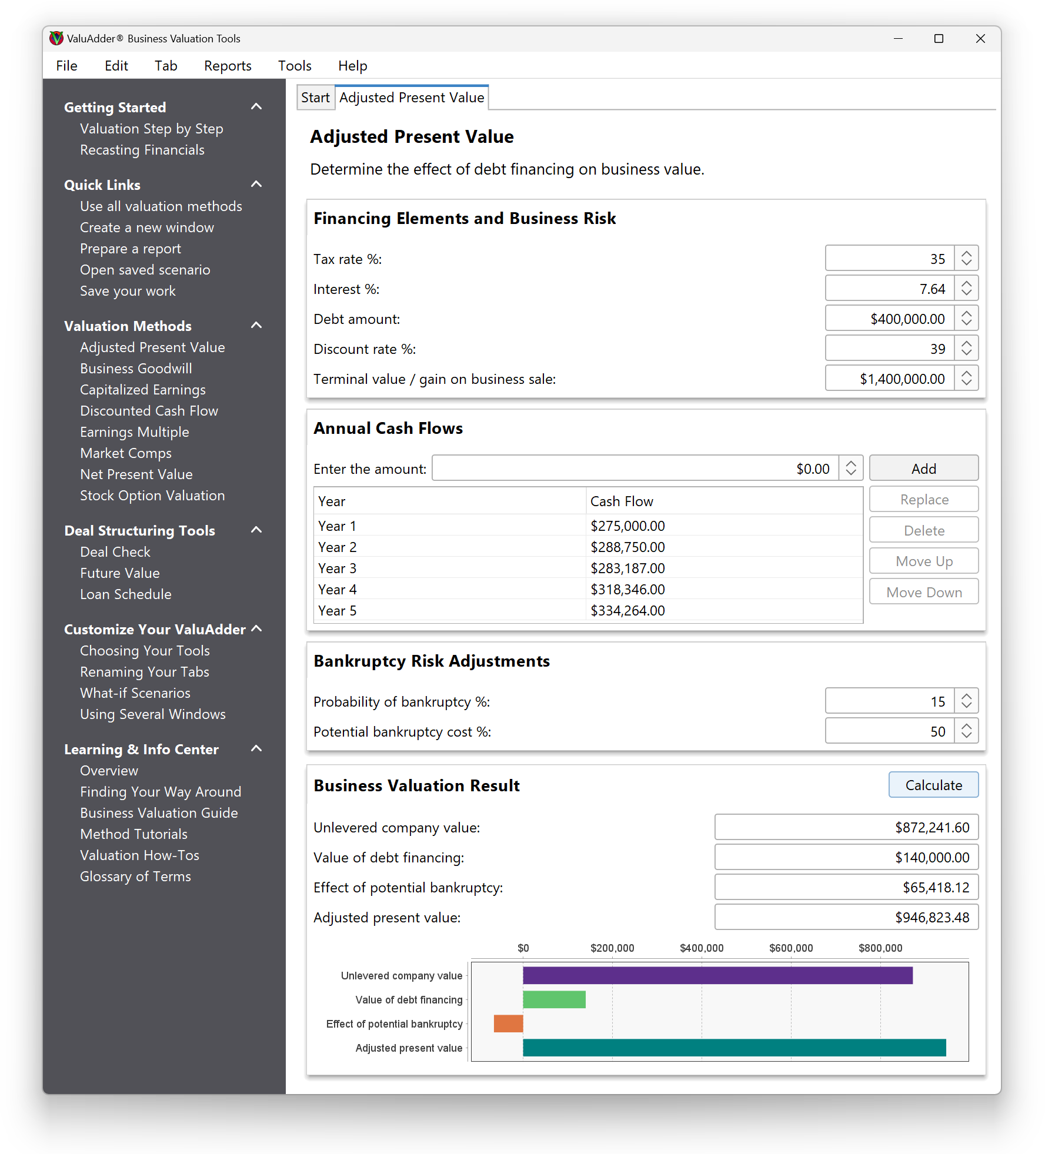Collapse the Learning & Info Center section
This screenshot has height=1154, width=1045.
256,748
